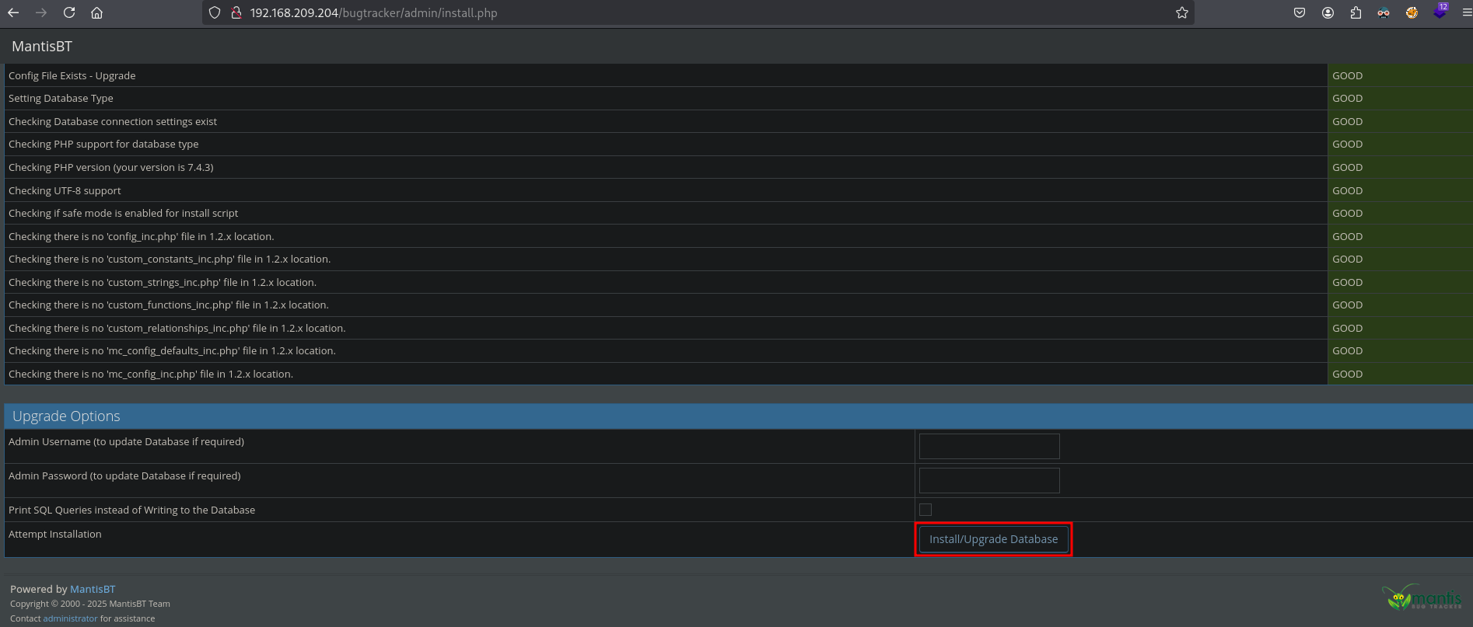This screenshot has height=627, width=1473.
Task: Focus the Admin Password input field
Action: [x=988, y=481]
